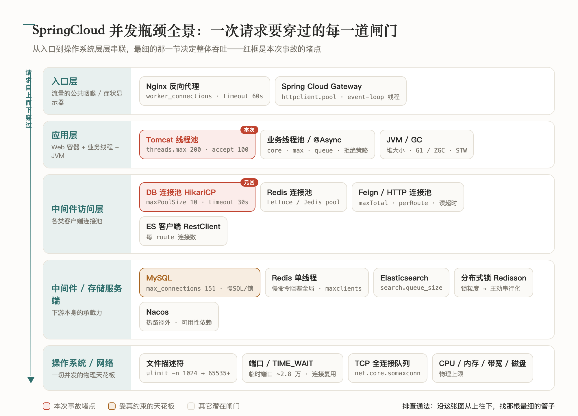Click the grey 其它潜在闸门 legend swatch

pos(191,406)
